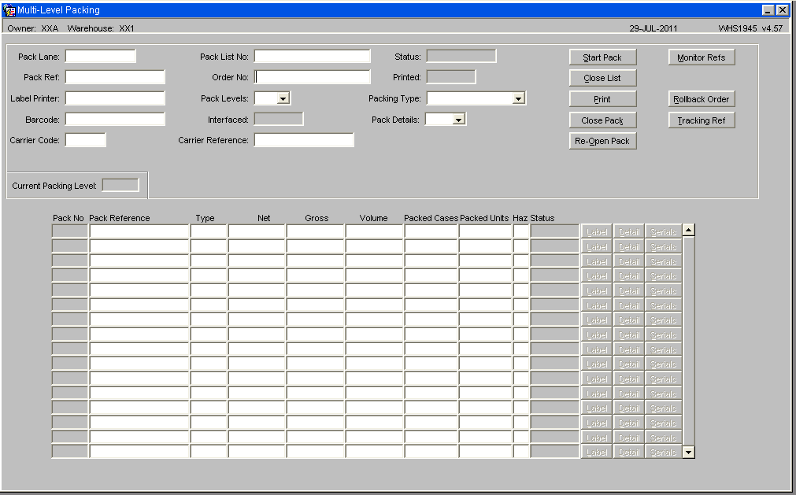The image size is (796, 495).
Task: Place cursor in Order No field
Action: (313, 77)
